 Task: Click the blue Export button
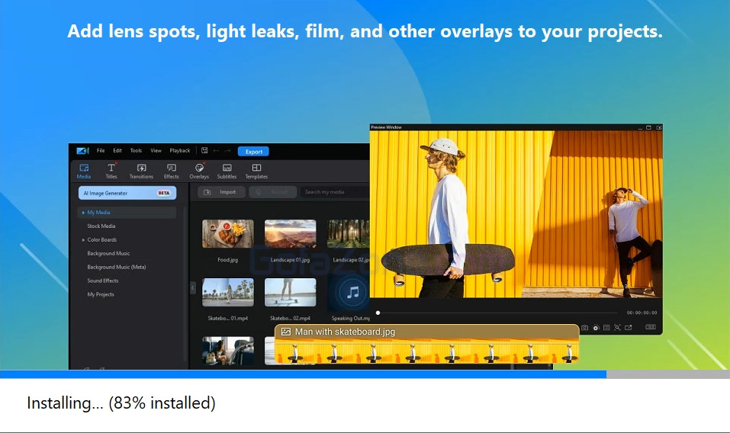coord(253,152)
